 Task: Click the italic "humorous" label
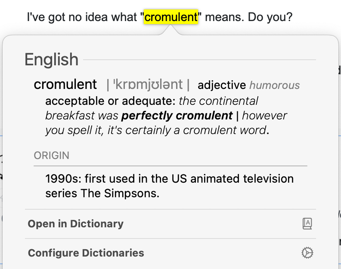(275, 85)
